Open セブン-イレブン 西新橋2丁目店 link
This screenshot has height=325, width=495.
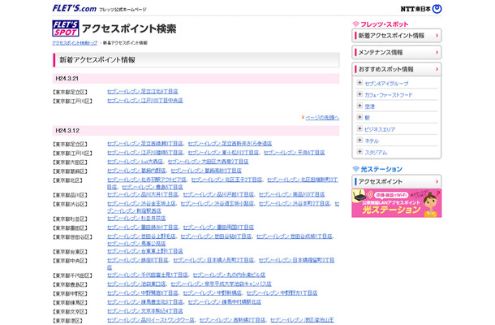232,320
